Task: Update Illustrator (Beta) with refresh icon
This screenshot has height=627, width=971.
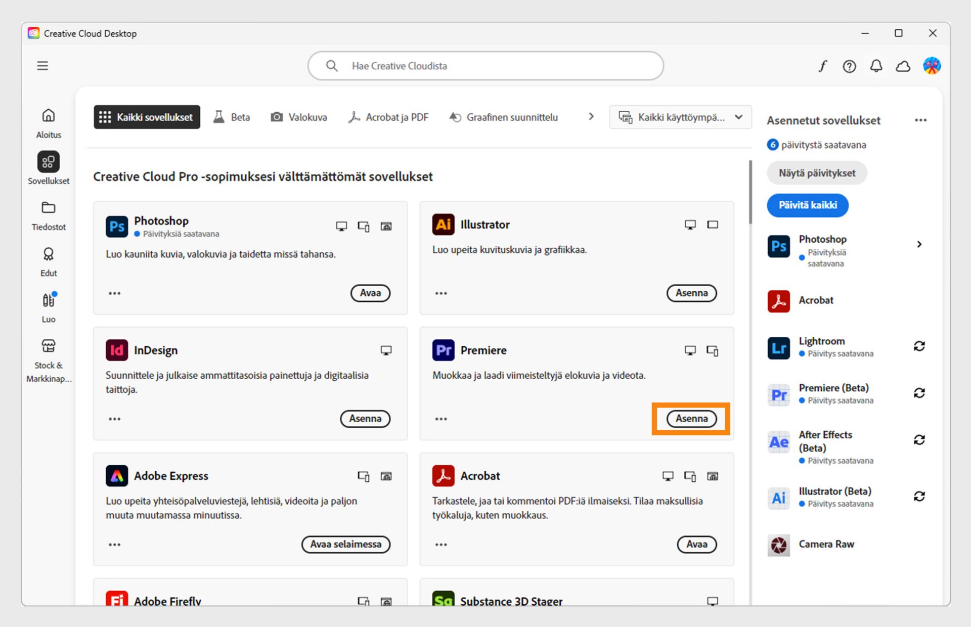Action: [919, 497]
